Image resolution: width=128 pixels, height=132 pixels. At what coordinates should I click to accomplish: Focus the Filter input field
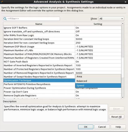31,19
